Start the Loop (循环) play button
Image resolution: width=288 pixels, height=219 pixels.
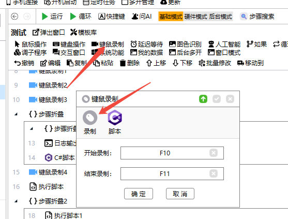tap(81, 17)
